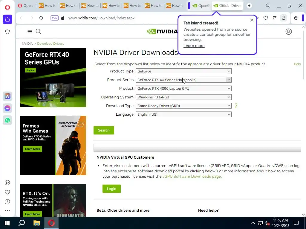Open the Player icon in sidebar

(7, 183)
